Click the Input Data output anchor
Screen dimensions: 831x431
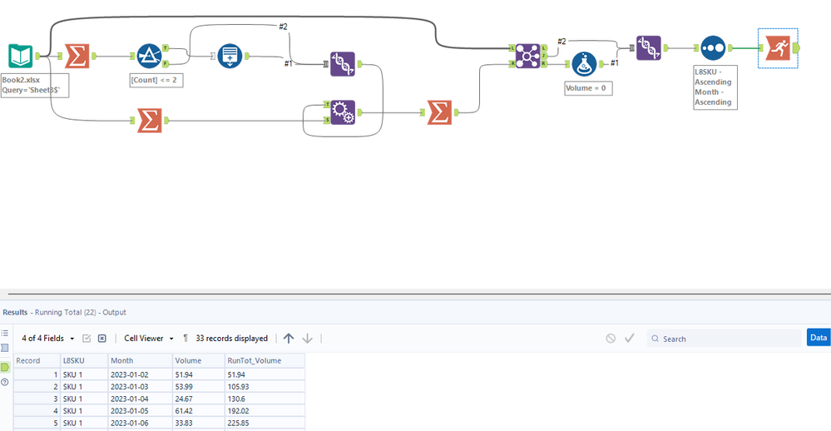pyautogui.click(x=37, y=56)
